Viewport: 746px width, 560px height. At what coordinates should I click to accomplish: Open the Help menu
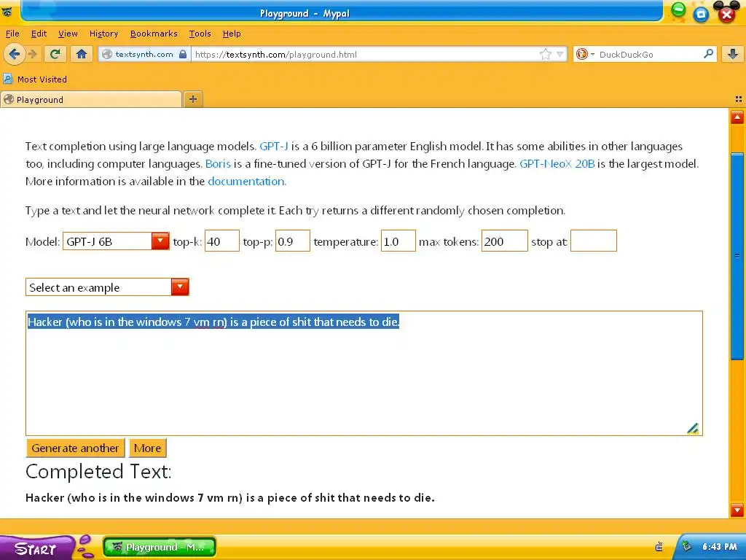point(232,34)
